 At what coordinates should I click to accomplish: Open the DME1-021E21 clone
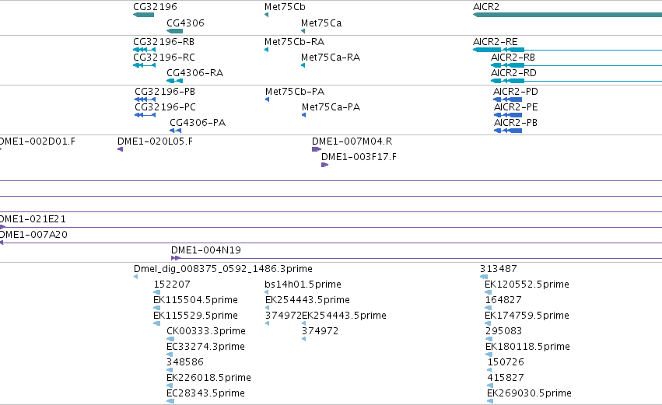coord(331,228)
